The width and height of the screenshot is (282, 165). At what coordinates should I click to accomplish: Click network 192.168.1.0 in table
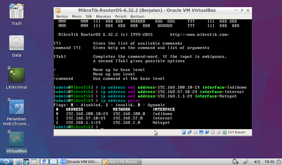126,123
